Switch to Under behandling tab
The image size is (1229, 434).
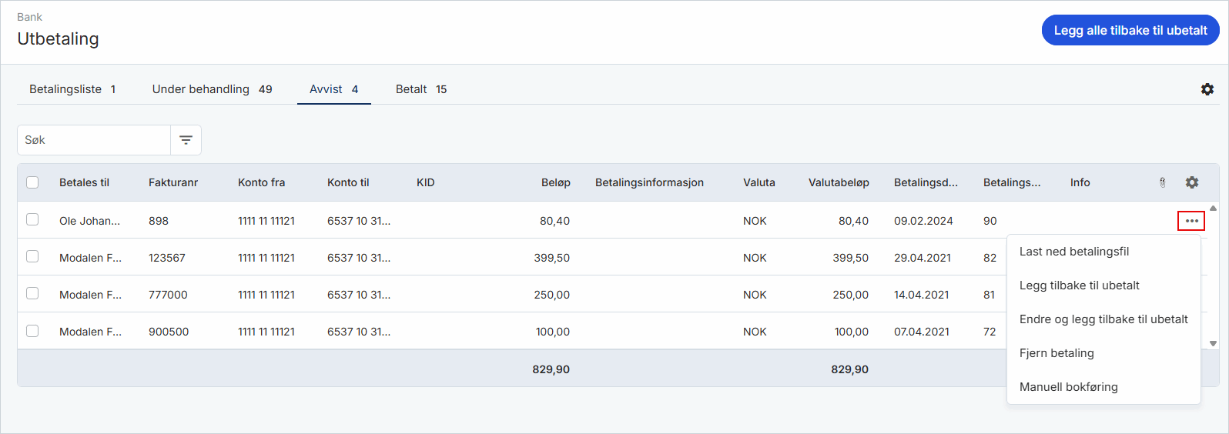(212, 89)
